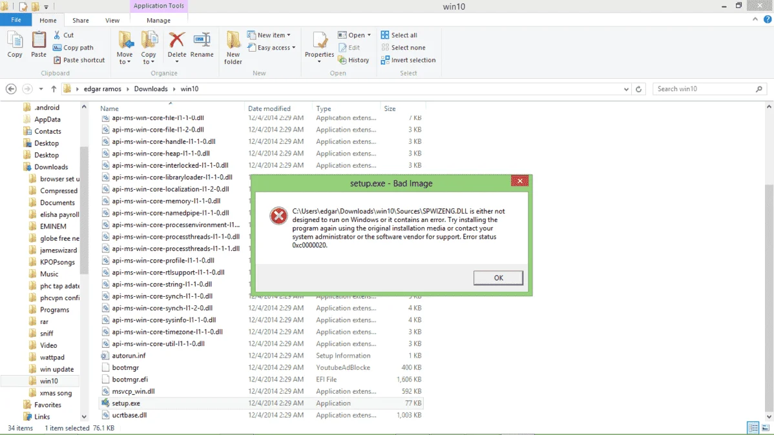Click OK in the Bad Image dialog

click(x=498, y=278)
